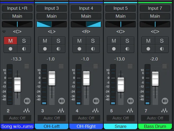Open the Auto: Off menu on OH-Left
Viewport: 174px width, 131px height.
tap(51, 118)
